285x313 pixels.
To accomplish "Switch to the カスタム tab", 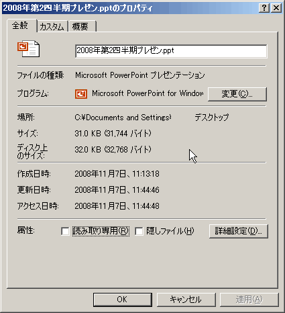I will 52,27.
